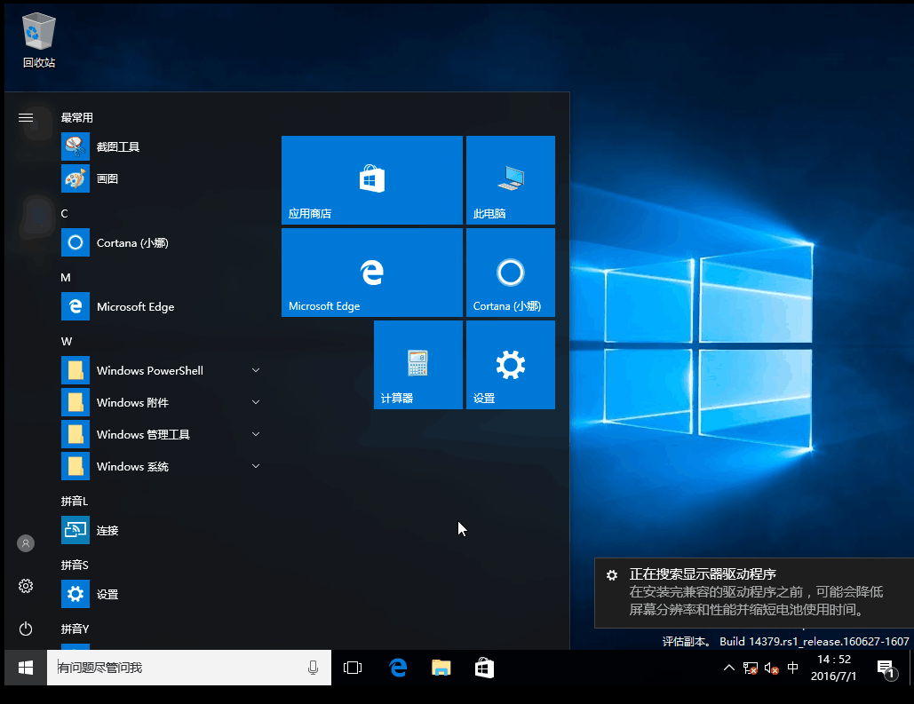Click the microphone icon in the search box
Image resolution: width=914 pixels, height=704 pixels.
pyautogui.click(x=313, y=668)
